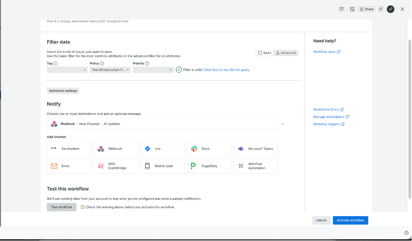Click the ServiceNow channel icon
Image resolution: width=412 pixels, height=241 pixels.
point(54,149)
